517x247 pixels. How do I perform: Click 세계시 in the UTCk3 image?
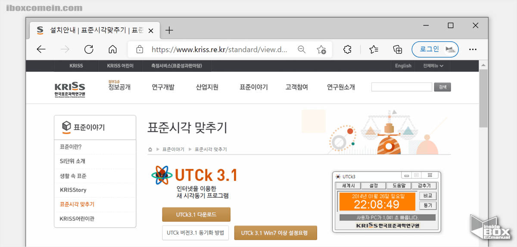348,186
